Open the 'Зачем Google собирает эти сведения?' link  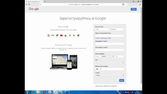click(x=106, y=86)
